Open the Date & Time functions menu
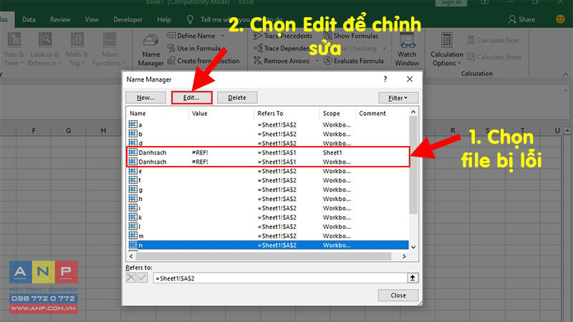 [x=14, y=49]
